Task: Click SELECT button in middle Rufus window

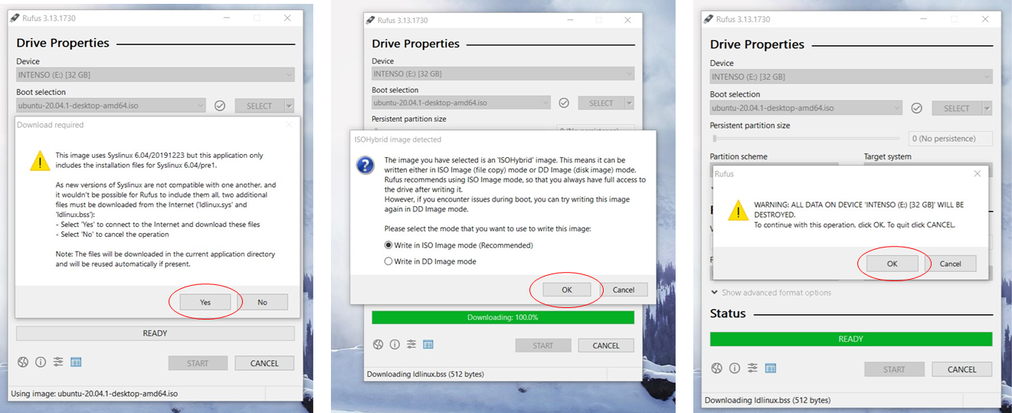Action: (x=601, y=103)
